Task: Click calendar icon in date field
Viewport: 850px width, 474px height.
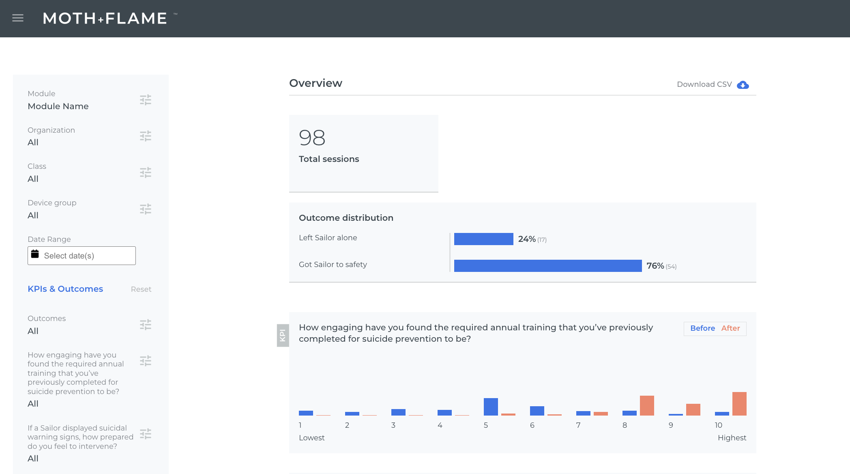Action: coord(35,254)
